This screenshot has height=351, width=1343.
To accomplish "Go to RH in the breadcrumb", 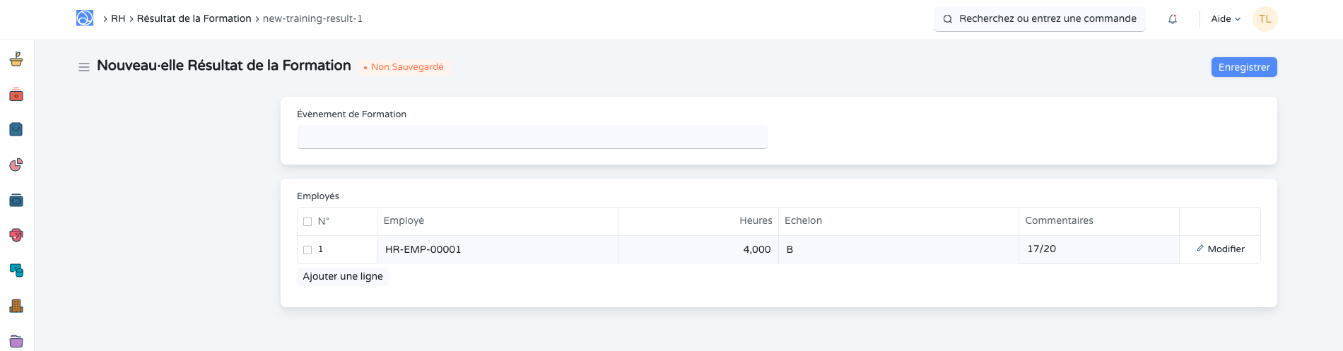I will (118, 19).
